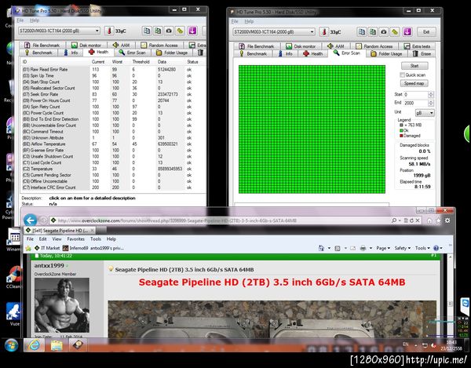471x368 pixels.
Task: Open Erase tab in right HD Tune window
Action: (x=422, y=53)
